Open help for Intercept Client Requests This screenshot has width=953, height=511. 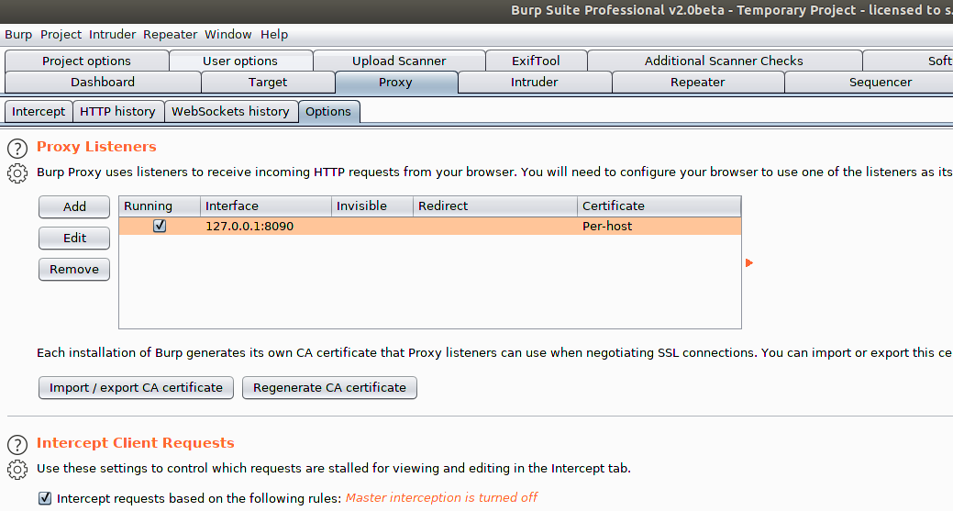pyautogui.click(x=17, y=445)
